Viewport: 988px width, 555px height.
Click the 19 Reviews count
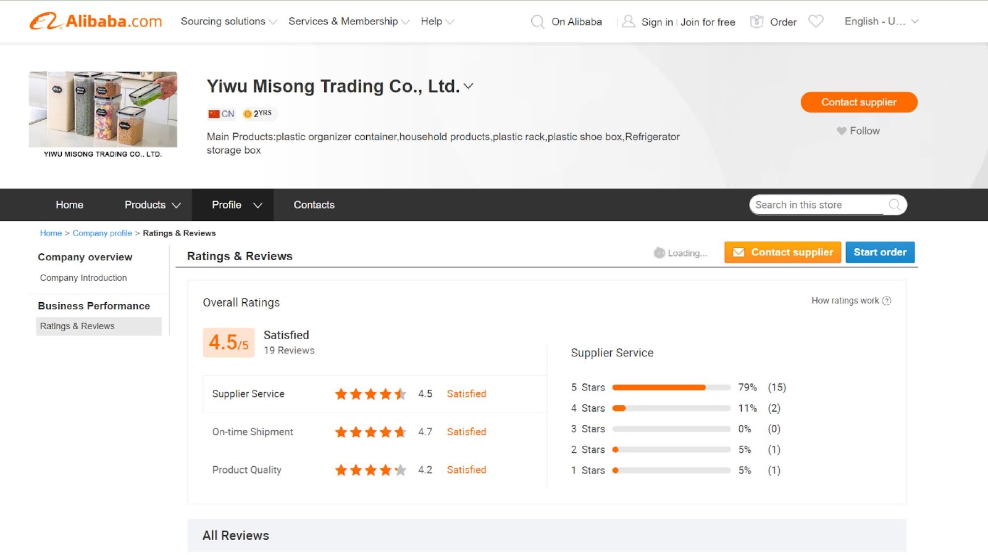click(x=289, y=350)
